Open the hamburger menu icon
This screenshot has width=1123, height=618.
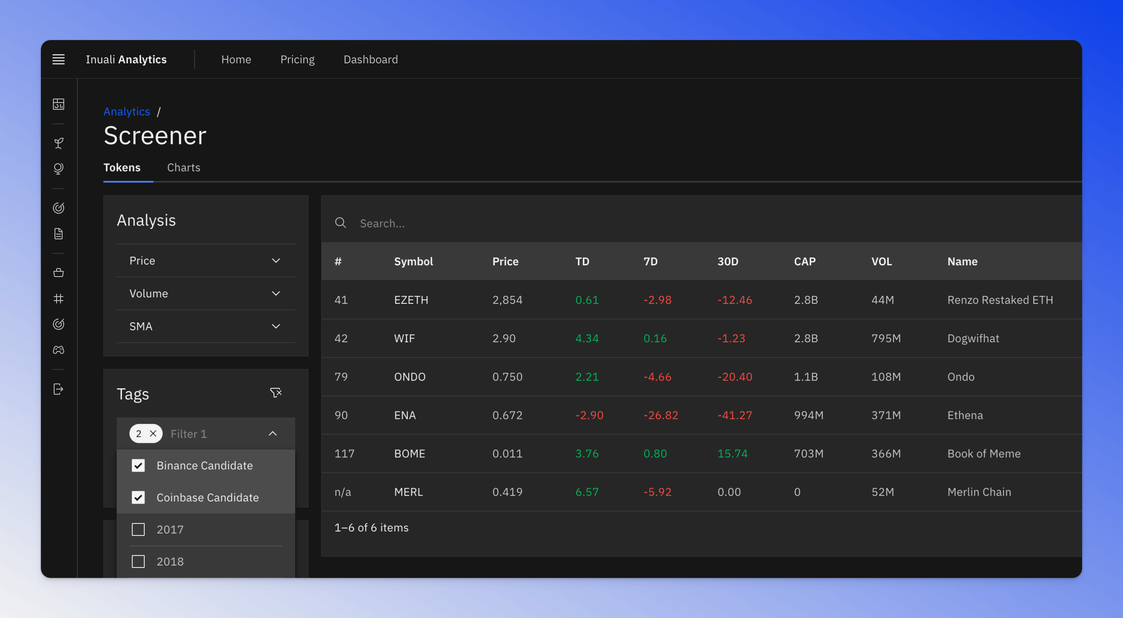click(59, 59)
